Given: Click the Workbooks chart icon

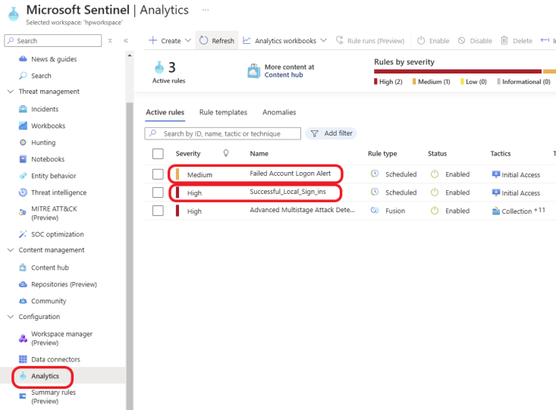Looking at the screenshot, I should pyautogui.click(x=23, y=126).
